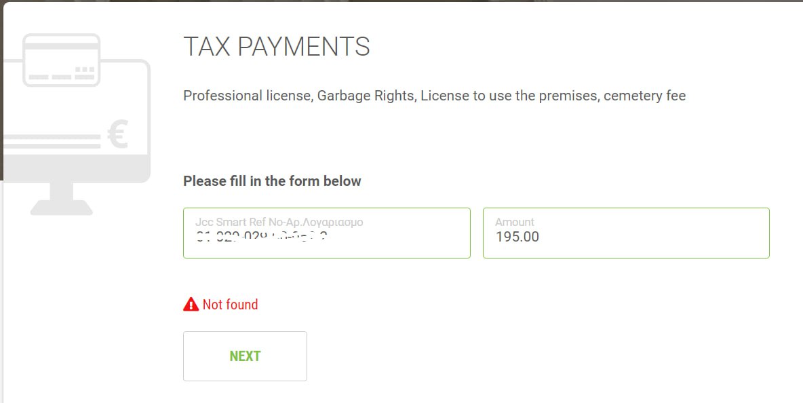
Task: Click the gray text lines on monitor graphic
Action: [x=53, y=141]
